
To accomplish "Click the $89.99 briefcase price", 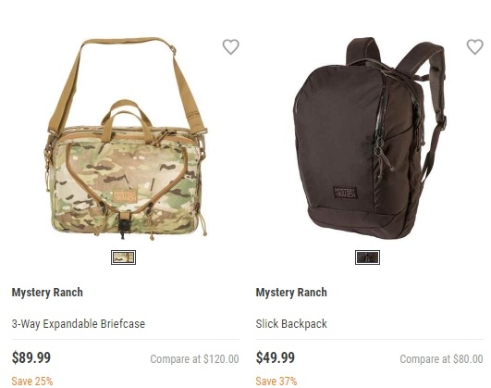I will pyautogui.click(x=31, y=357).
